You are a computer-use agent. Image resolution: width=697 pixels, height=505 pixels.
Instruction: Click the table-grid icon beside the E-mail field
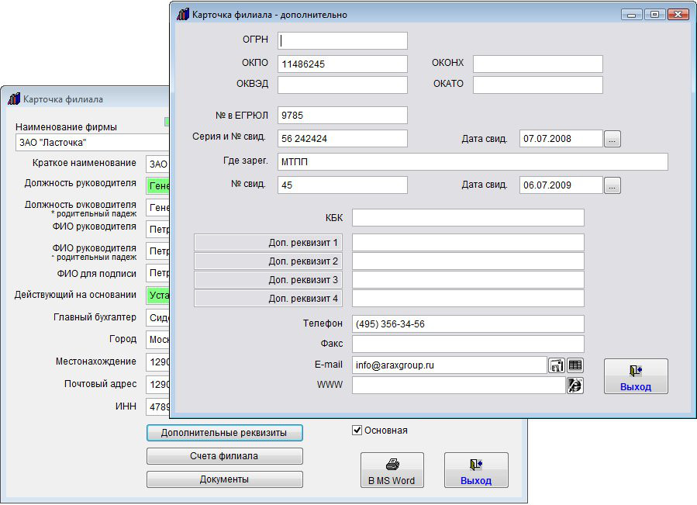(575, 365)
